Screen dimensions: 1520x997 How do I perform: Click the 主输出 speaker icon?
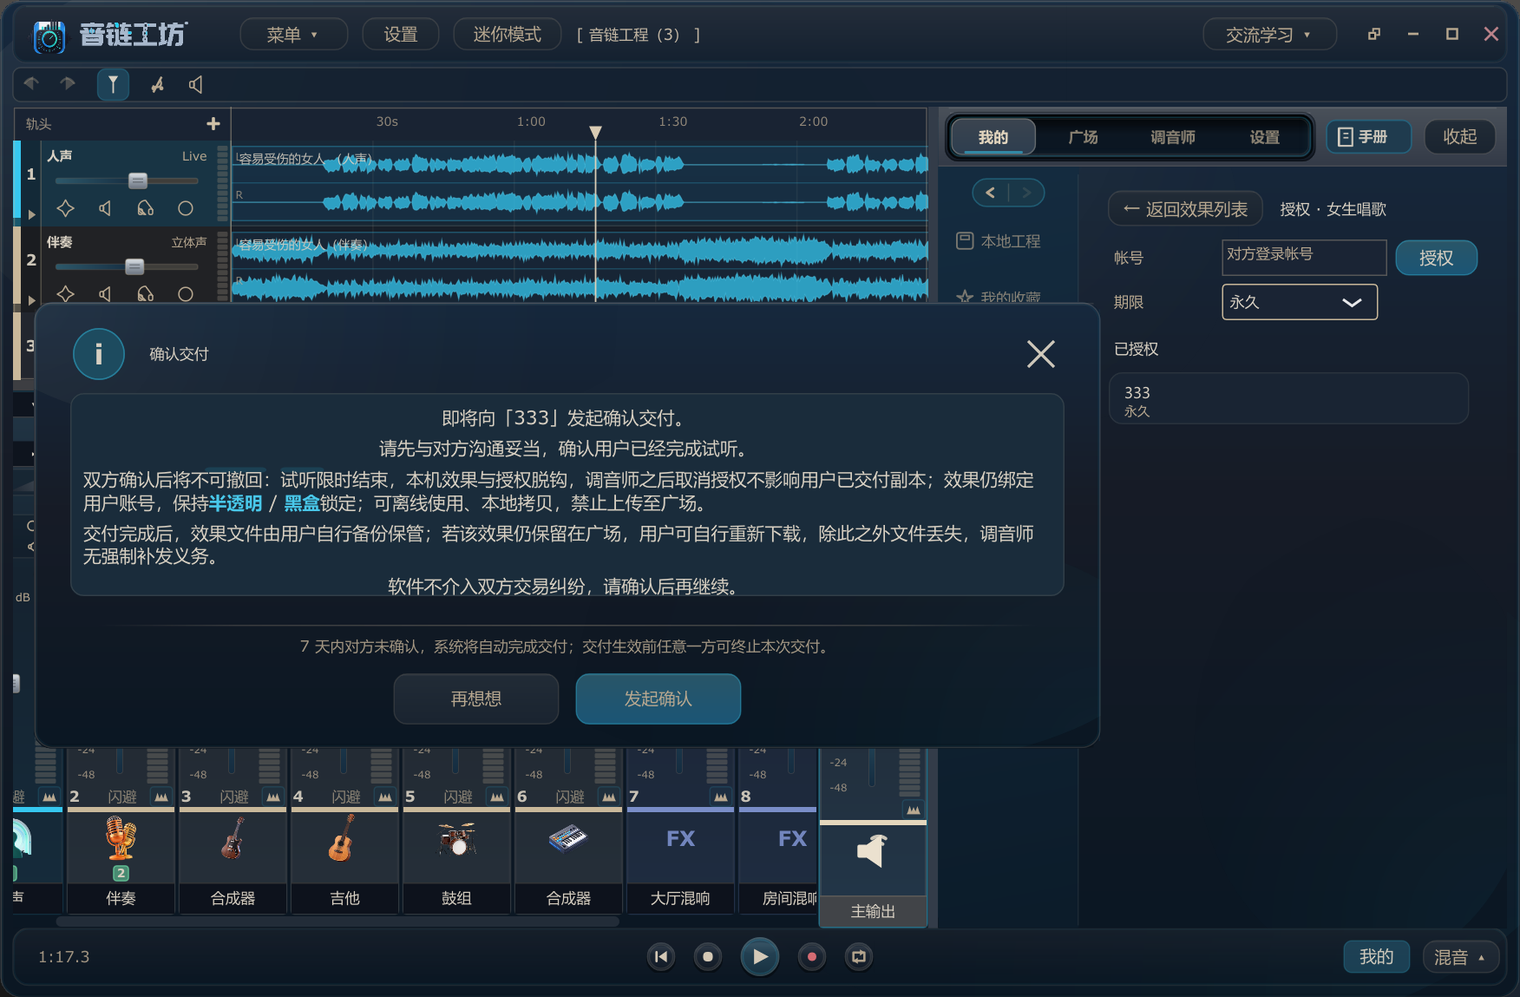873,850
